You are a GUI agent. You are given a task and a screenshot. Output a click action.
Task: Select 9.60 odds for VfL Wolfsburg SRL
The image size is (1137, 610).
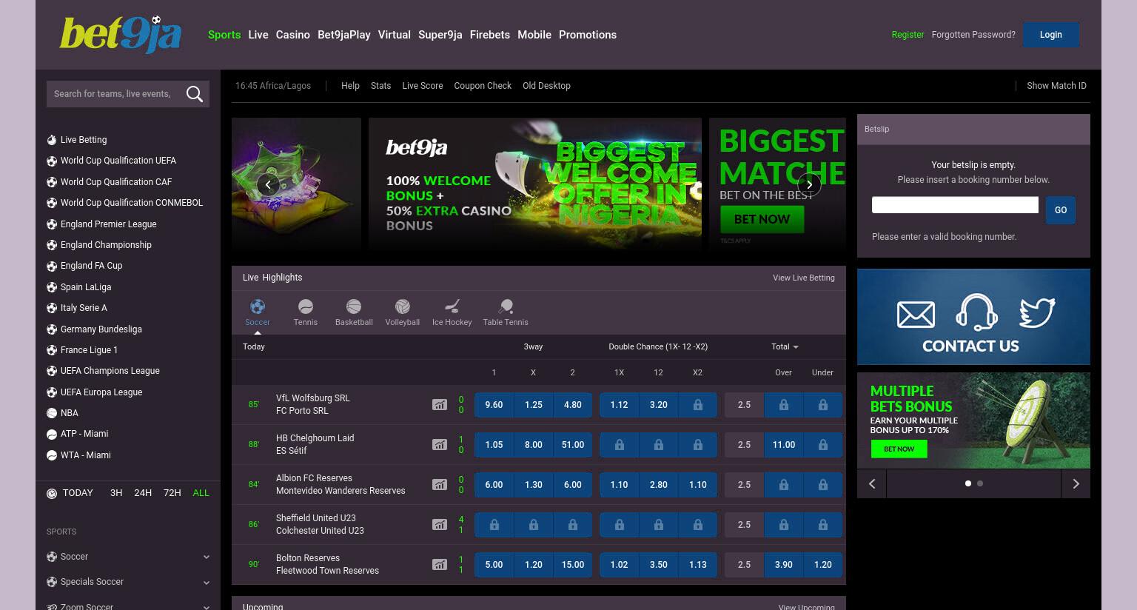point(494,405)
